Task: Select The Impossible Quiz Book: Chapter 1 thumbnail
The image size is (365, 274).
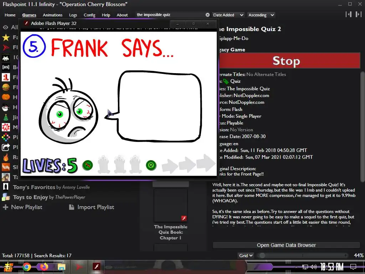Action: pyautogui.click(x=171, y=205)
